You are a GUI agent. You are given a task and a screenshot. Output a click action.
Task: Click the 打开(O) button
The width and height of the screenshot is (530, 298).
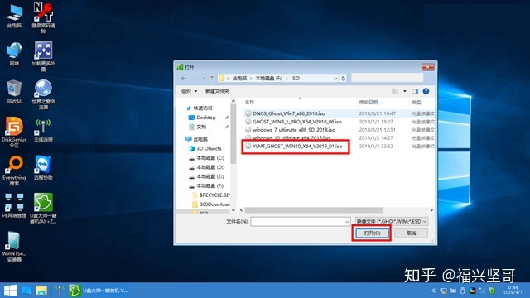tap(372, 233)
